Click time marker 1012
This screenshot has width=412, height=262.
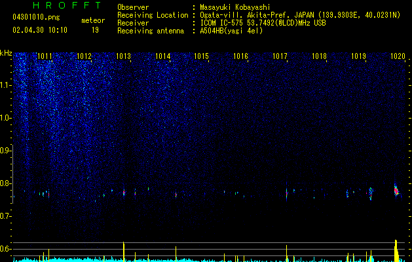pos(84,56)
